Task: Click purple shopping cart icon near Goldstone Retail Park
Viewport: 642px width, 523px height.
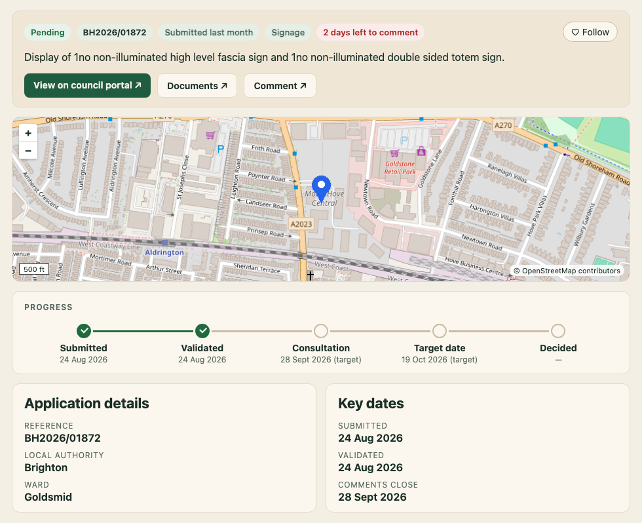Action: click(394, 153)
